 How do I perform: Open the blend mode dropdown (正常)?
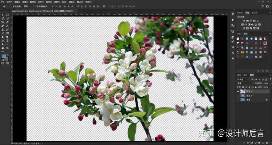coord(245,83)
